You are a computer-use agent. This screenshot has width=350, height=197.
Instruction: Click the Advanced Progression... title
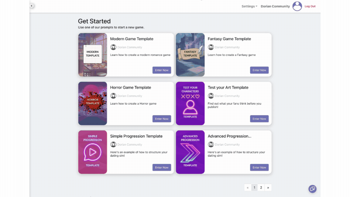pos(229,136)
